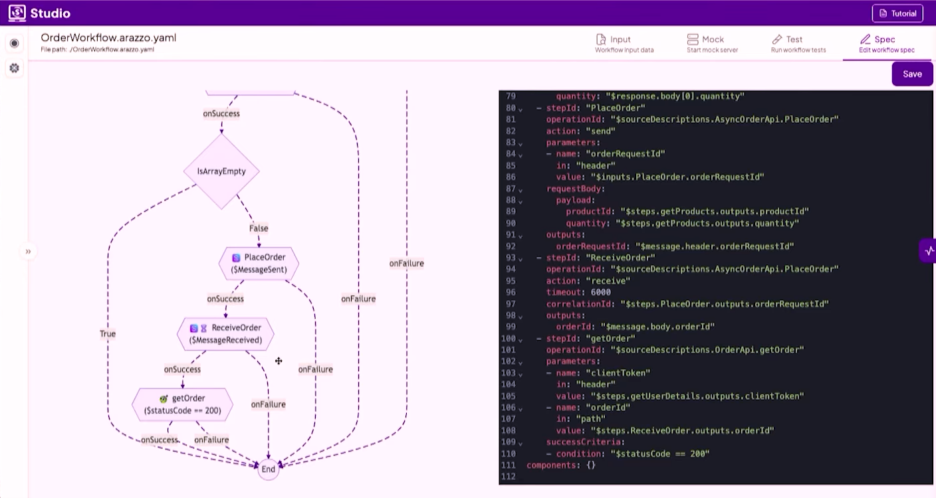The height and width of the screenshot is (498, 936).
Task: Click the Spec pencil icon
Action: (865, 39)
